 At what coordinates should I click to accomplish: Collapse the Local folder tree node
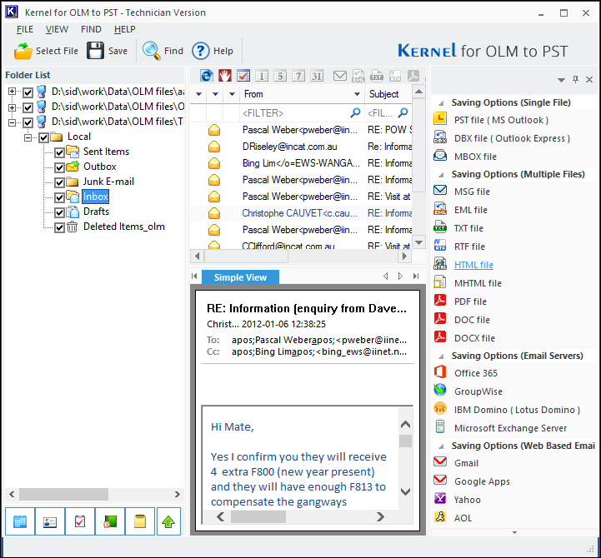(29, 137)
